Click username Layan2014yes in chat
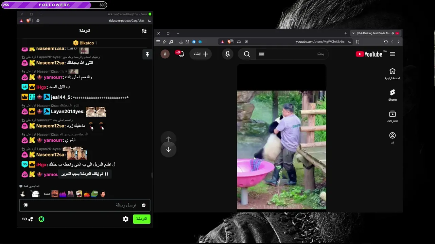Screen dimensions: 435x244 [x=67, y=111]
